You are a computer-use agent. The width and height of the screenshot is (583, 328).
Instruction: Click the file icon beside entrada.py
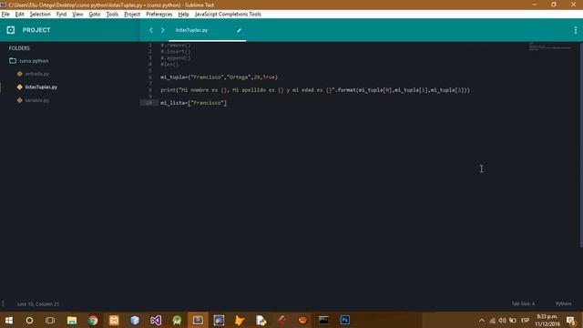tap(20, 74)
